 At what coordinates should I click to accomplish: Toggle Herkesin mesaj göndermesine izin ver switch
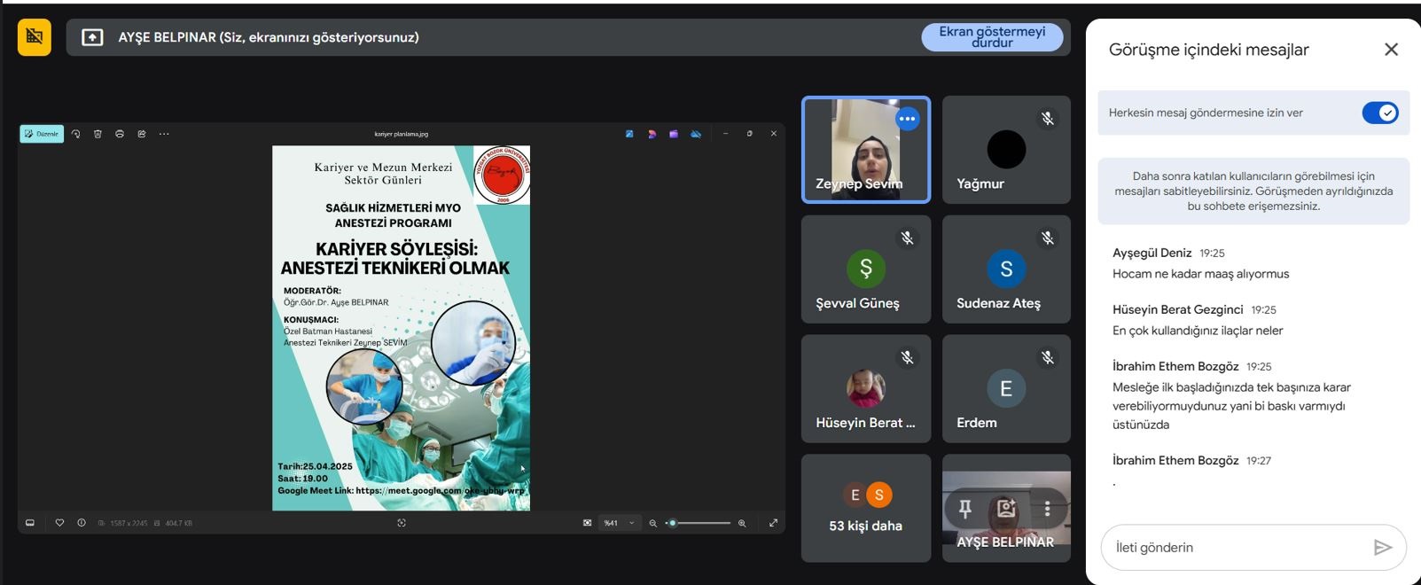click(1379, 113)
